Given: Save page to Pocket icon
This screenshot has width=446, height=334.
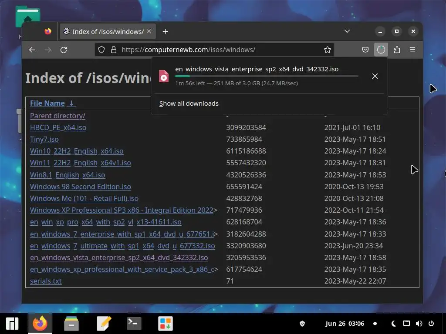Looking at the screenshot, I should point(365,50).
